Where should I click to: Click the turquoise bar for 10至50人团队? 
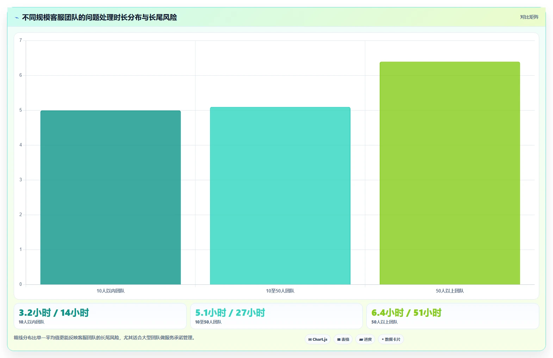coord(280,196)
